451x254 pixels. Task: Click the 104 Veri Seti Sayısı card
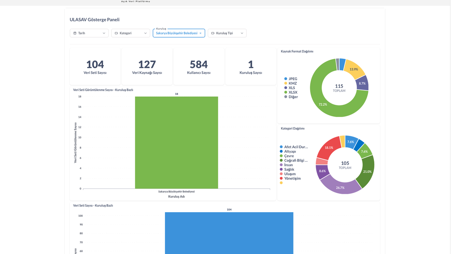(x=95, y=67)
